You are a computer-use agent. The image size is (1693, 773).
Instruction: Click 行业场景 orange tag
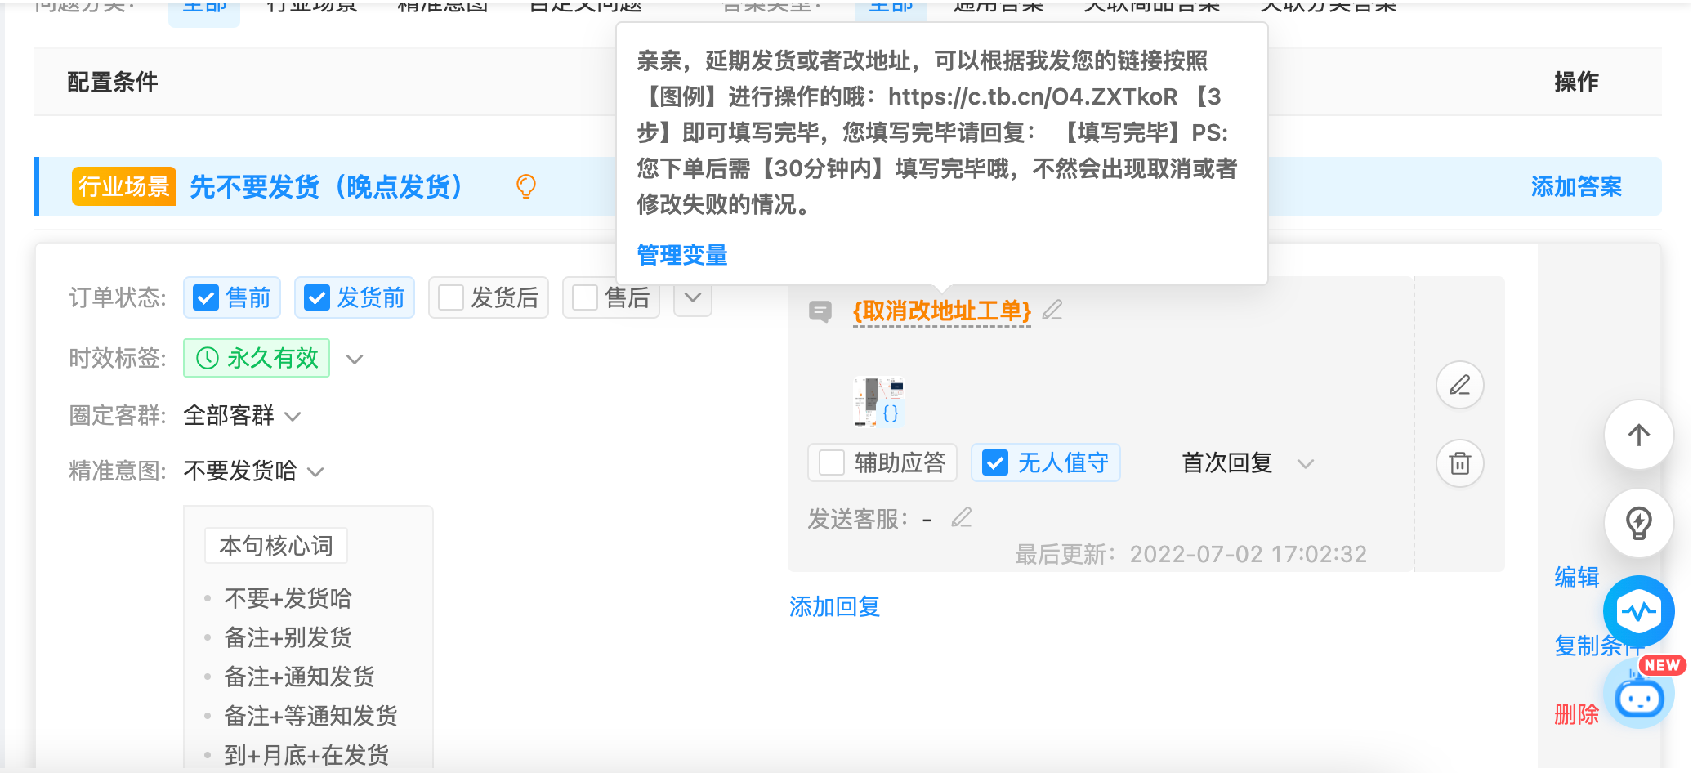click(124, 186)
